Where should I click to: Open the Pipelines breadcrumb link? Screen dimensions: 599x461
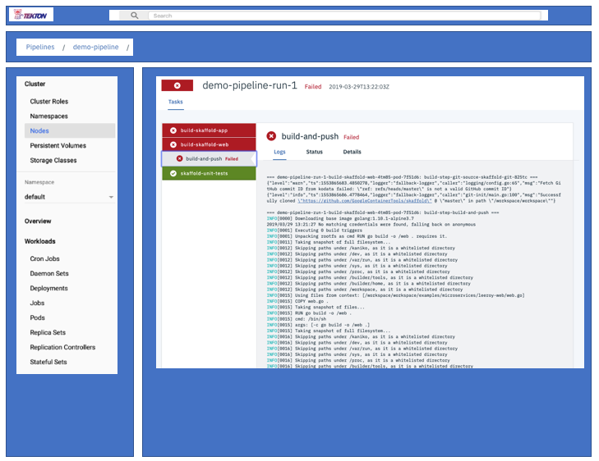(x=40, y=47)
